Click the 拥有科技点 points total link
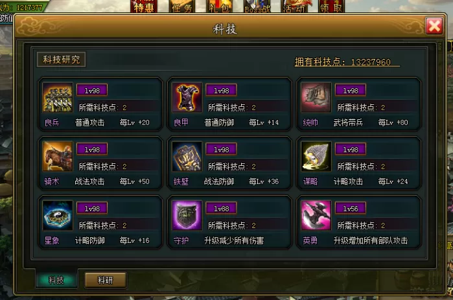This screenshot has width=453, height=300. 347,62
